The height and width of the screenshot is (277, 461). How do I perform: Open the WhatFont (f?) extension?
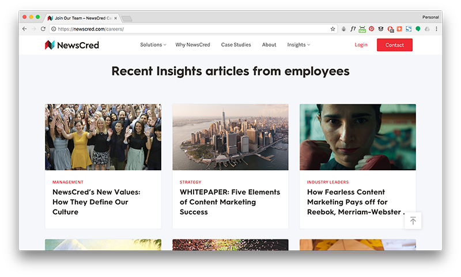[x=353, y=29]
